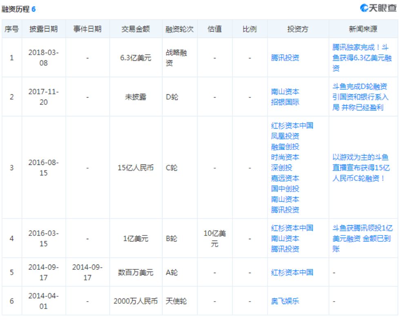Open news link 斗鱼获腾讯领投1亿美元融资
The height and width of the screenshot is (320, 401).
(x=362, y=238)
